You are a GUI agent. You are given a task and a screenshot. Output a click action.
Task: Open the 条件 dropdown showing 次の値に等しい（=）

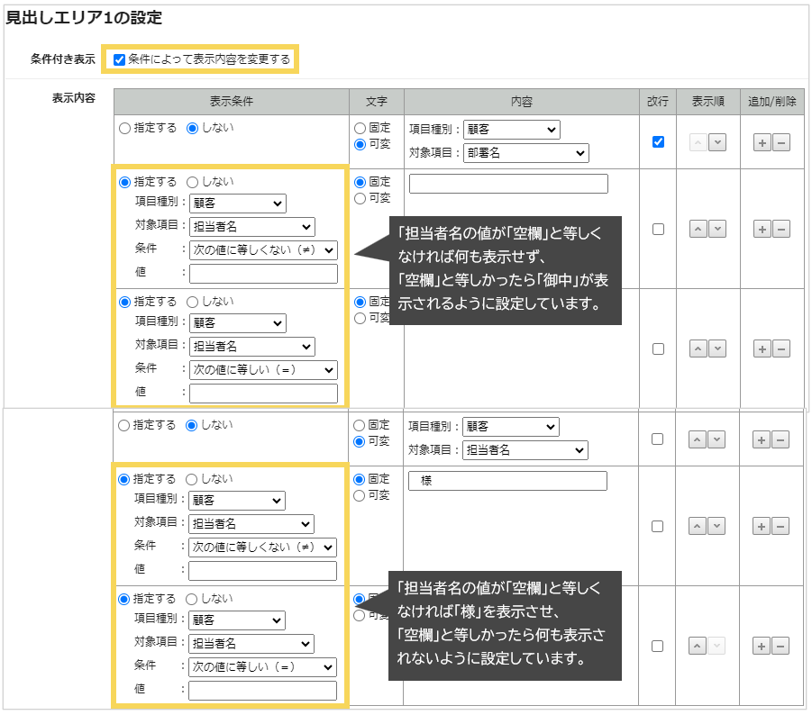263,369
